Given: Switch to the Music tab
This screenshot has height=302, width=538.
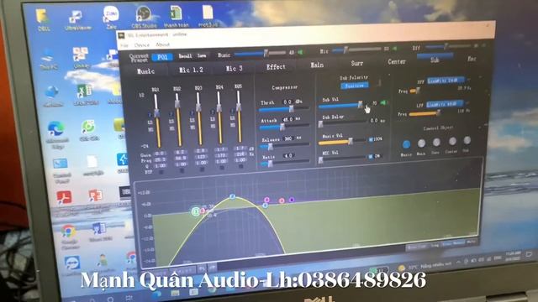Looking at the screenshot, I should click(145, 71).
